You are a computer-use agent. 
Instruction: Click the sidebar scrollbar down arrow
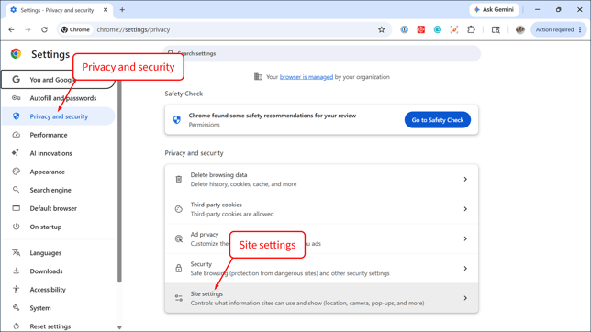[x=119, y=327]
